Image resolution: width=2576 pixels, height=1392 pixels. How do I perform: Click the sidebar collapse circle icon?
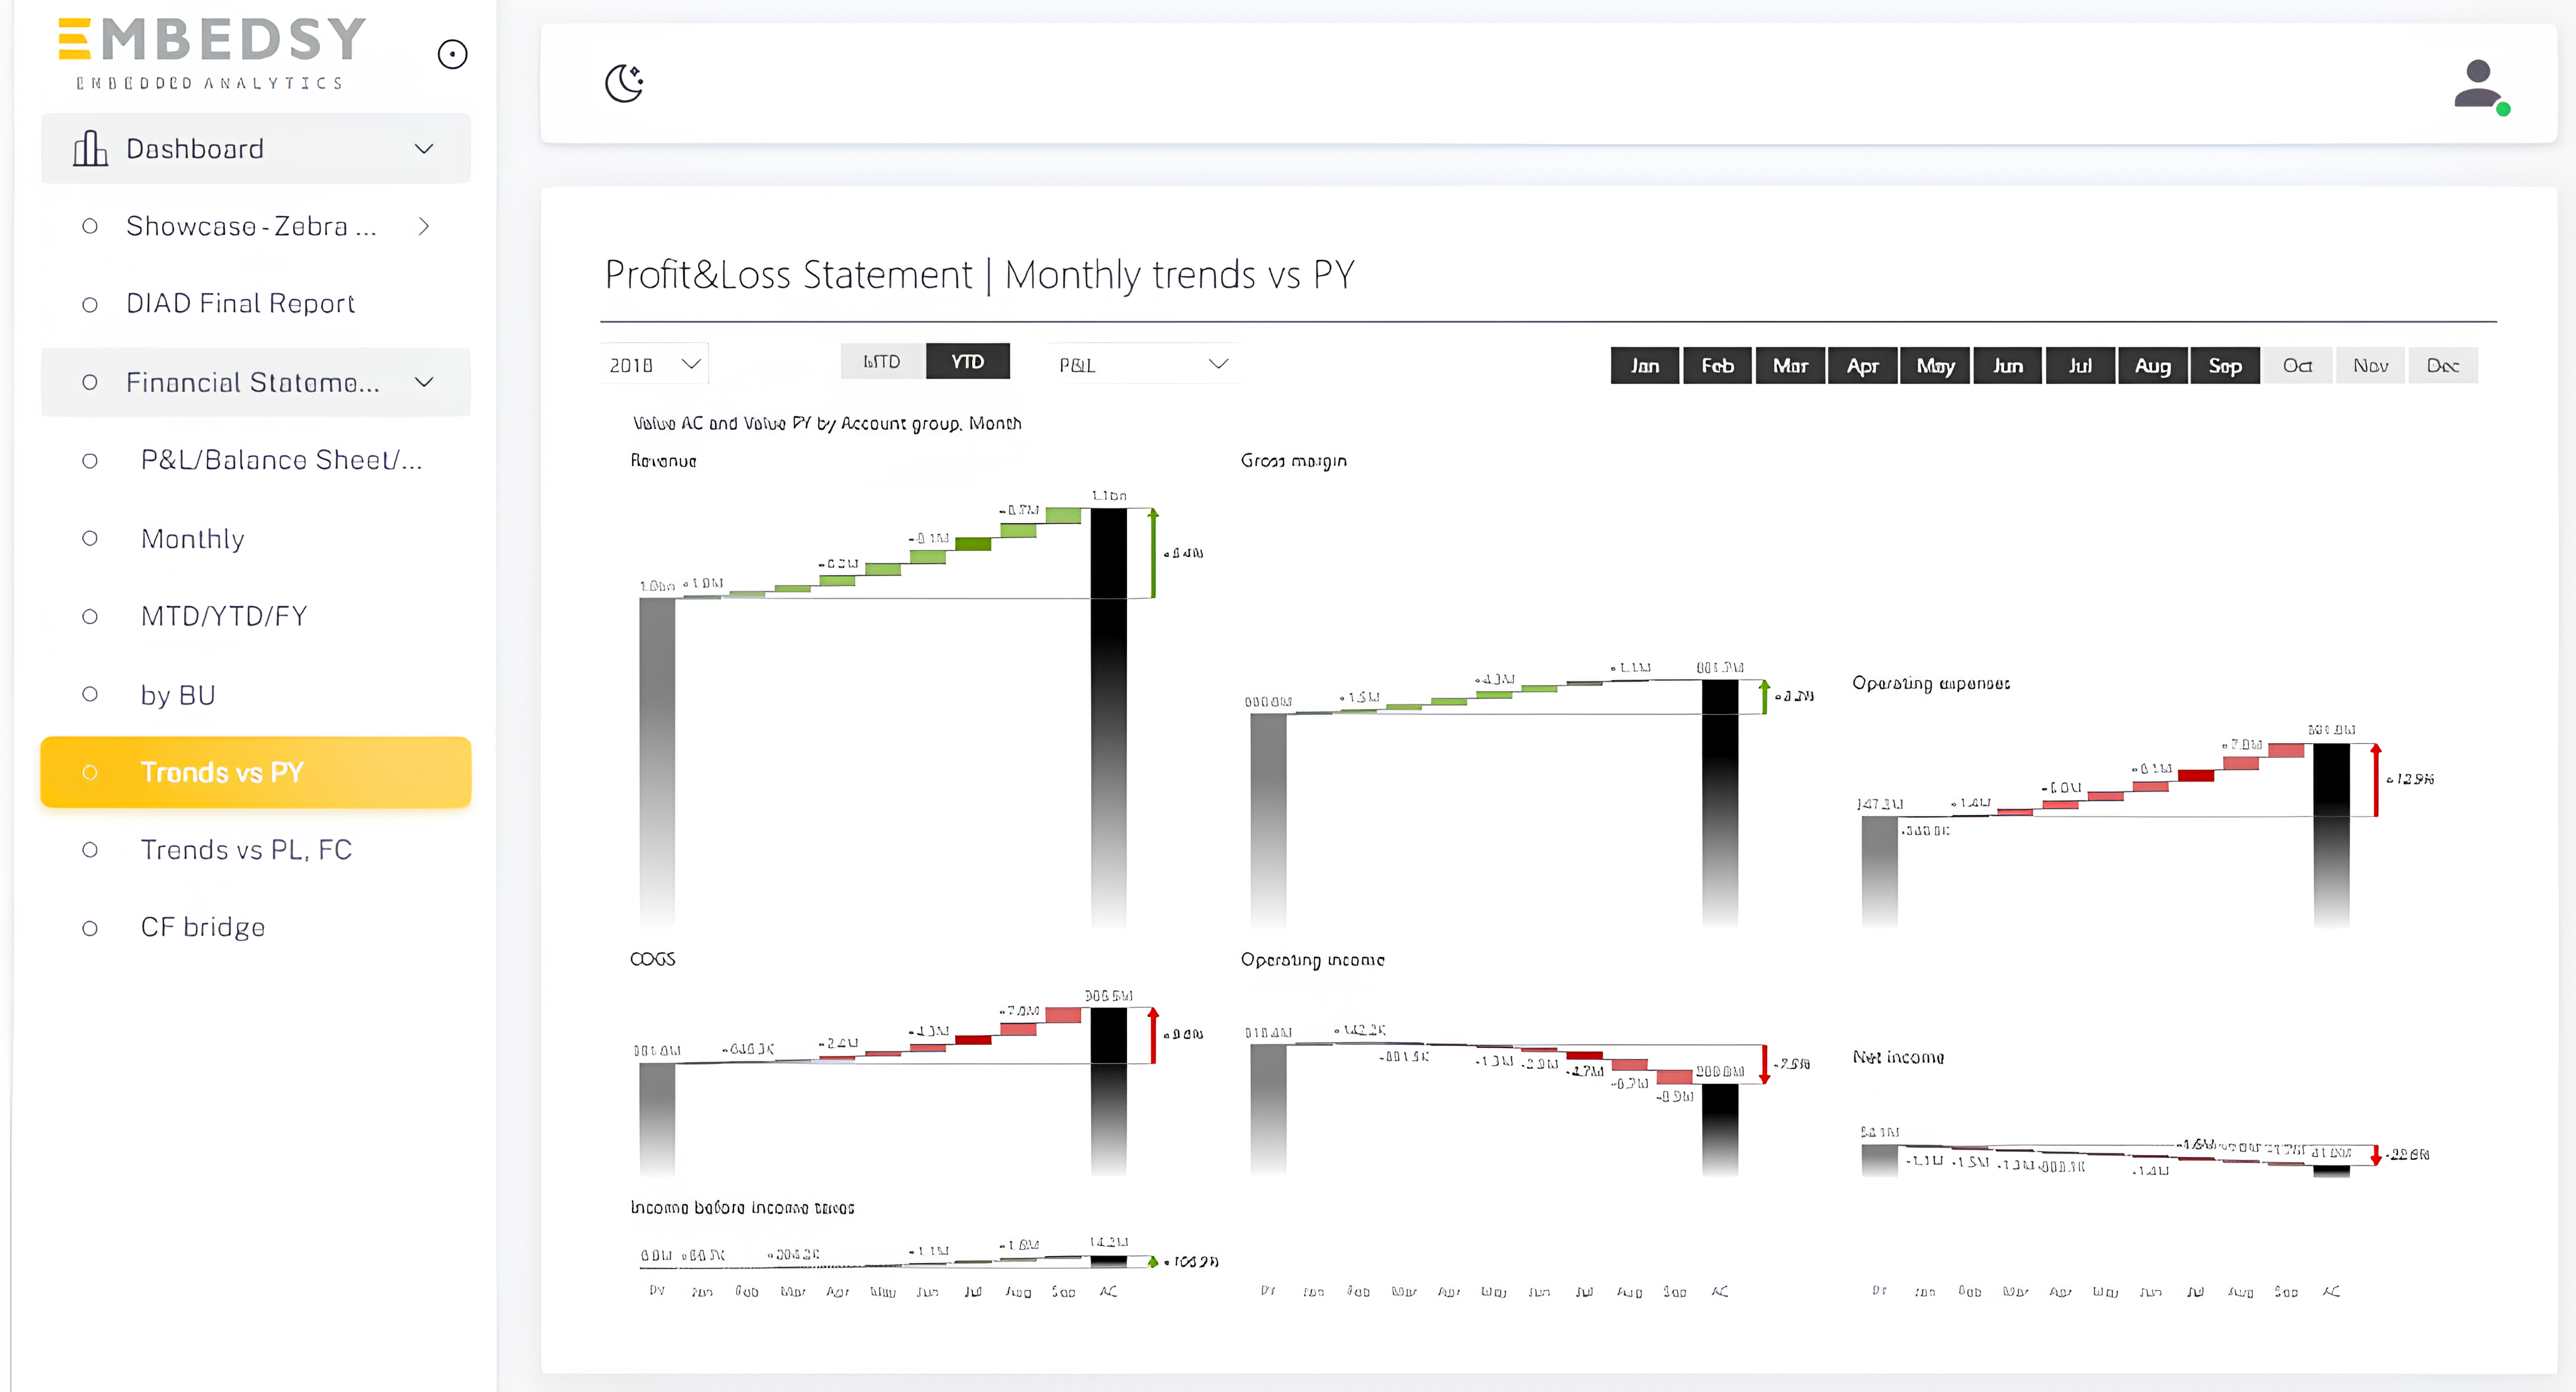click(x=452, y=54)
